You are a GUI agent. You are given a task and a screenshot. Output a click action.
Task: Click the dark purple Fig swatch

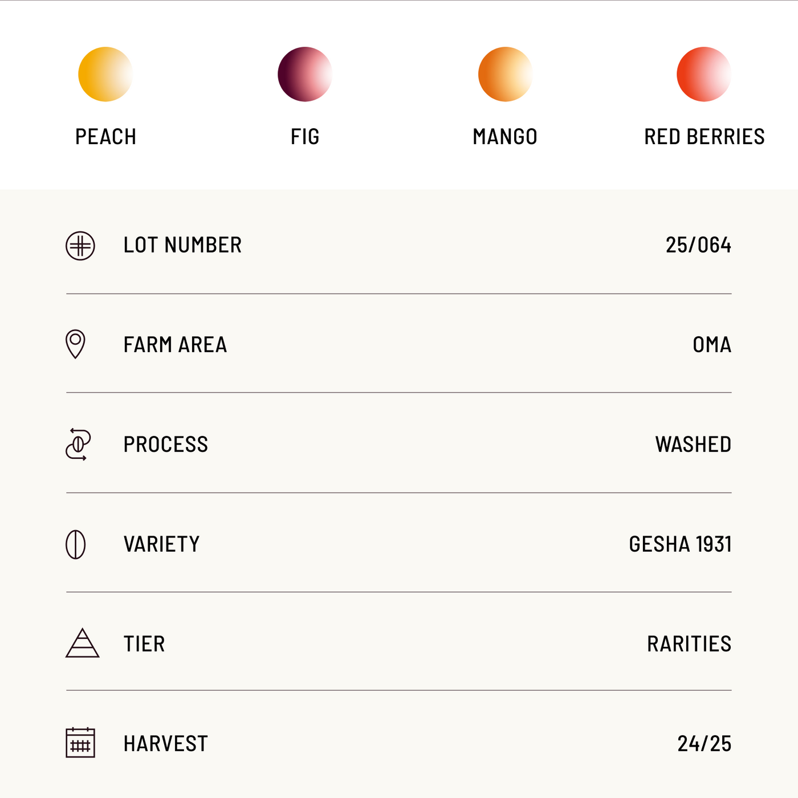(x=305, y=74)
